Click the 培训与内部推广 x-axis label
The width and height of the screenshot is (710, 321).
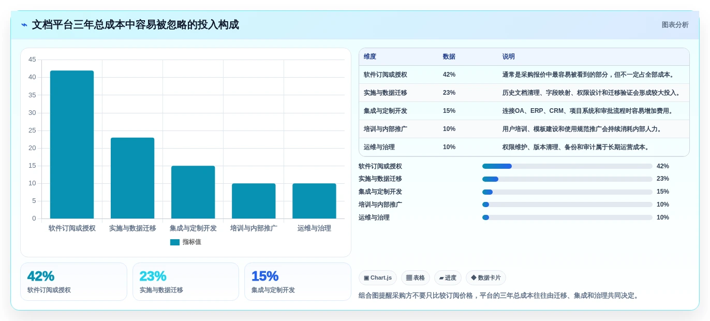(254, 228)
